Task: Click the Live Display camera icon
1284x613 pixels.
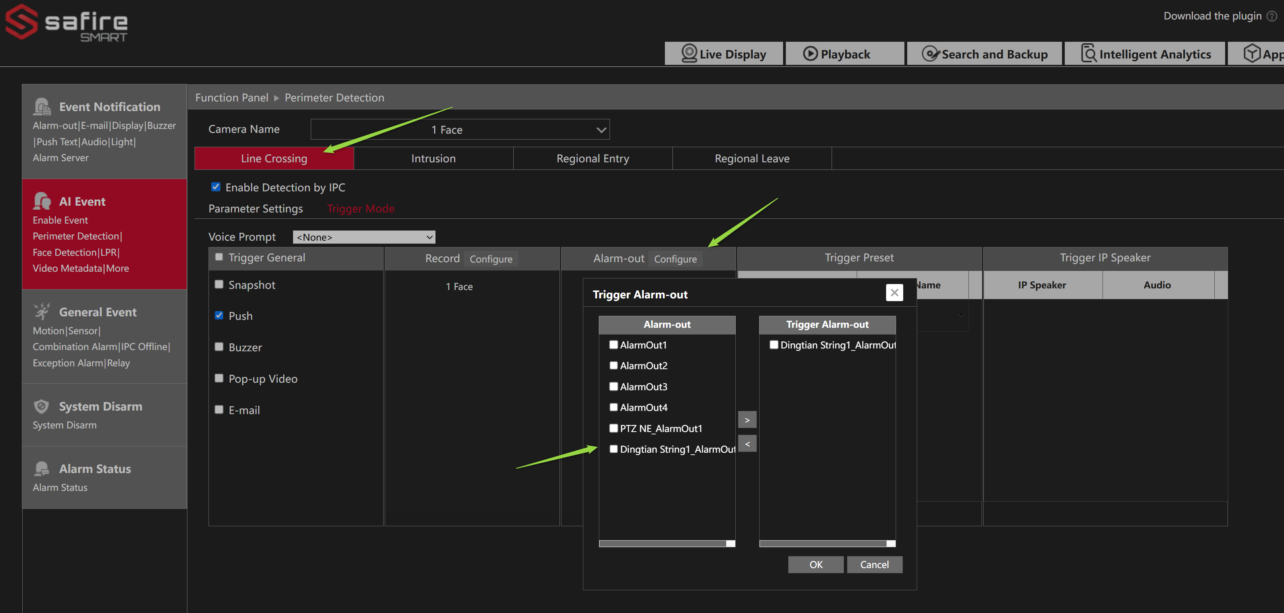Action: coord(689,53)
